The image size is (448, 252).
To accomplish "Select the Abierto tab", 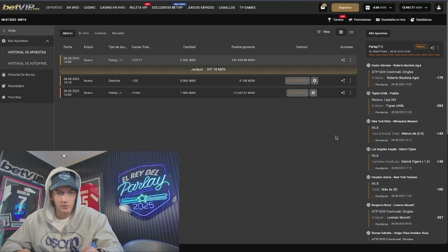I will click(x=68, y=33).
